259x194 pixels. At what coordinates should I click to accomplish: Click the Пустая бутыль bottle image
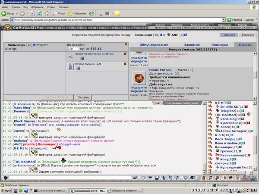70,67
